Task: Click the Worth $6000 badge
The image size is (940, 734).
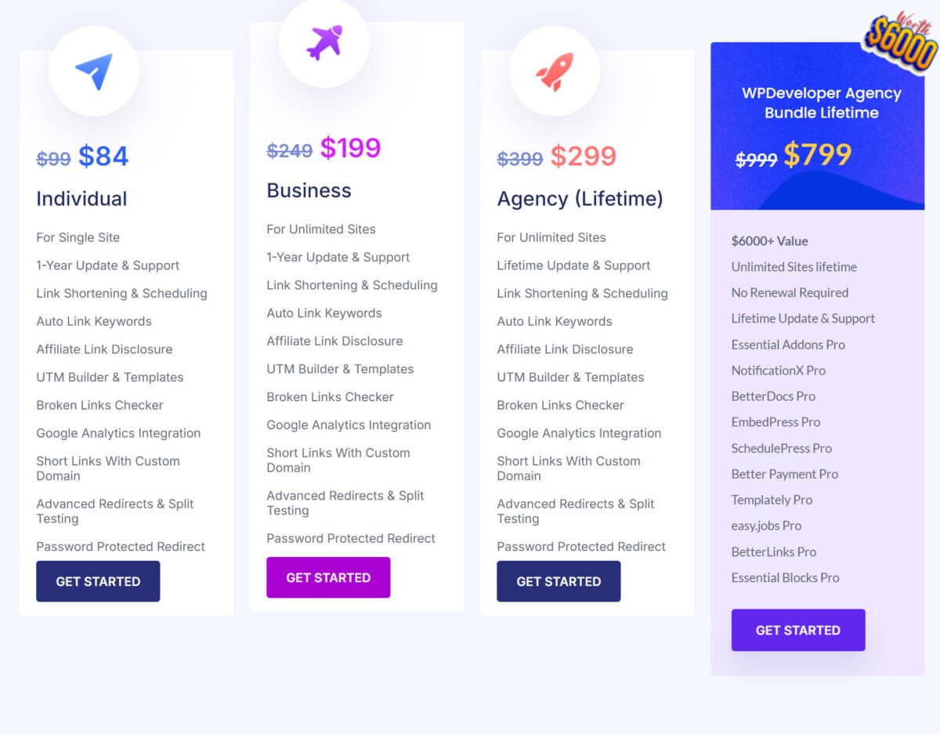Action: (902, 41)
